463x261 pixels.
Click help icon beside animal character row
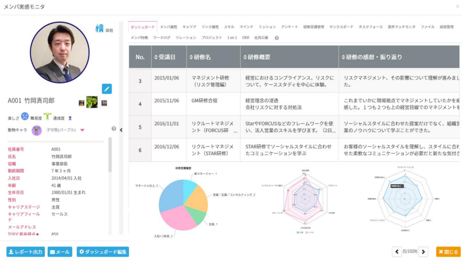pos(114,128)
